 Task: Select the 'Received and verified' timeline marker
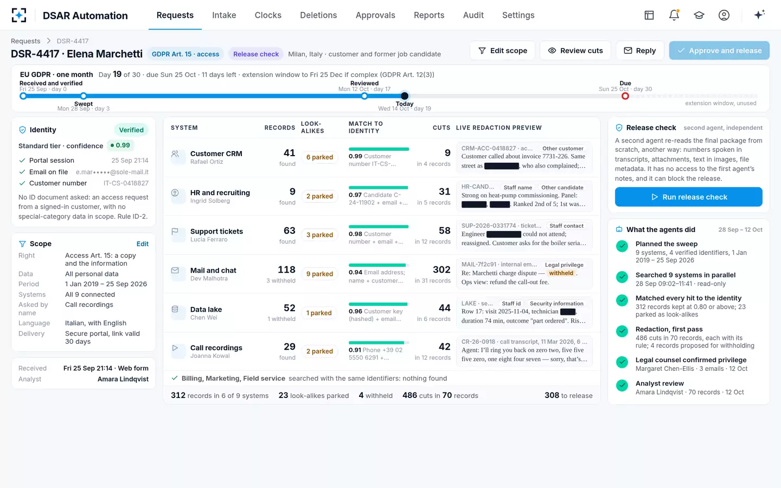pos(23,96)
